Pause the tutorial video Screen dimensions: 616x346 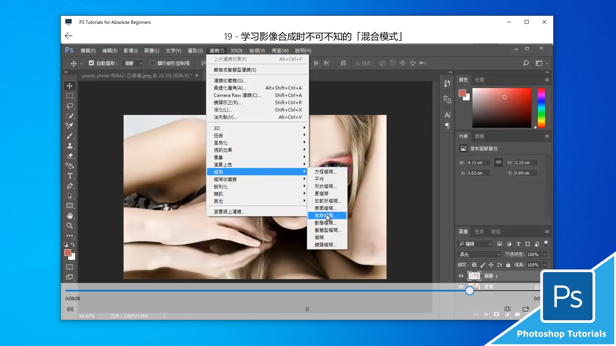(x=307, y=309)
